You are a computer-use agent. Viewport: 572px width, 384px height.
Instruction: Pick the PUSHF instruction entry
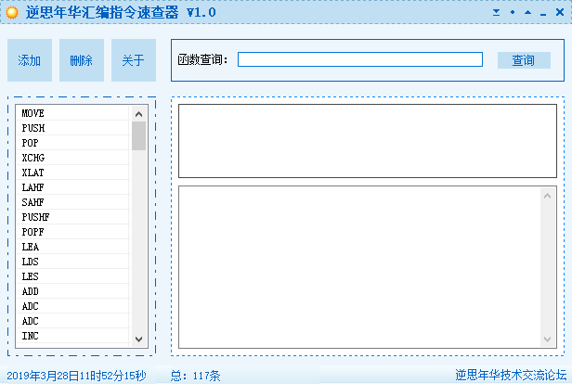pos(74,217)
